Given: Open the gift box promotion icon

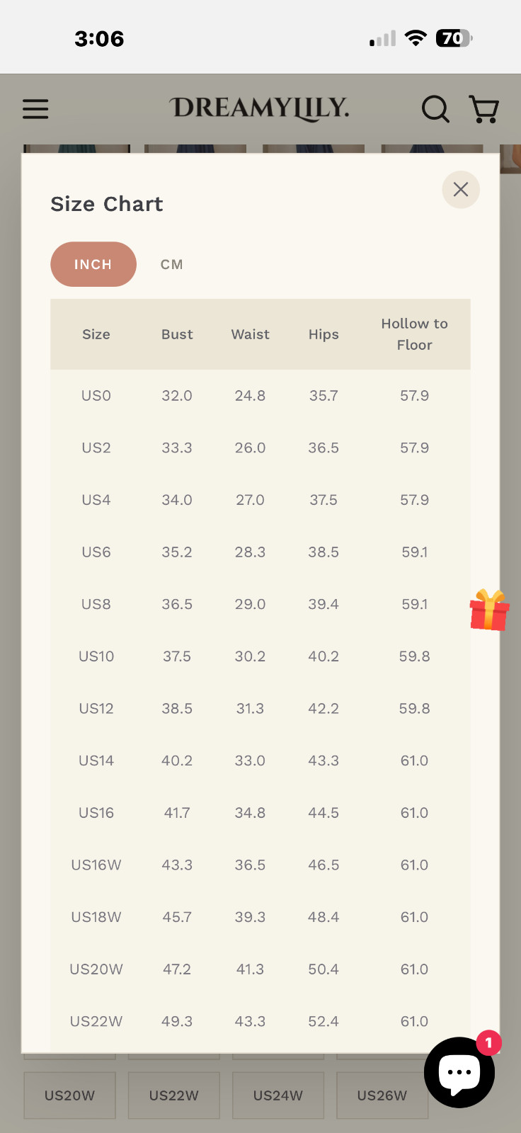Looking at the screenshot, I should point(489,610).
